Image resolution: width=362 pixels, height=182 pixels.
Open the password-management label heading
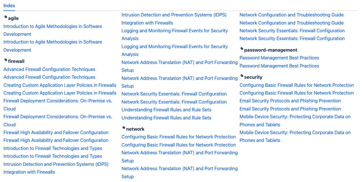pyautogui.click(x=271, y=50)
